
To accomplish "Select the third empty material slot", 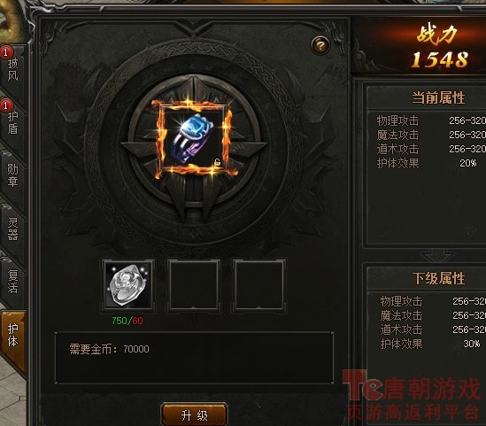I will click(x=259, y=285).
